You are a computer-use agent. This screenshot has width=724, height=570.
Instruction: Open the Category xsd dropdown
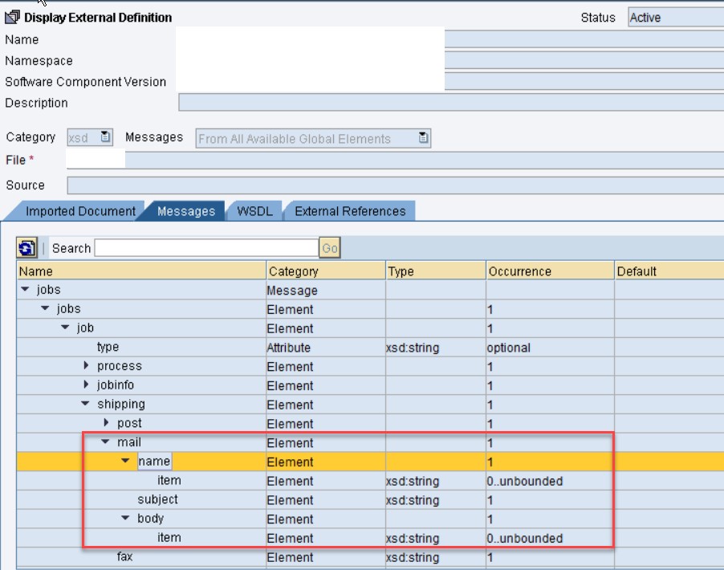coord(106,138)
